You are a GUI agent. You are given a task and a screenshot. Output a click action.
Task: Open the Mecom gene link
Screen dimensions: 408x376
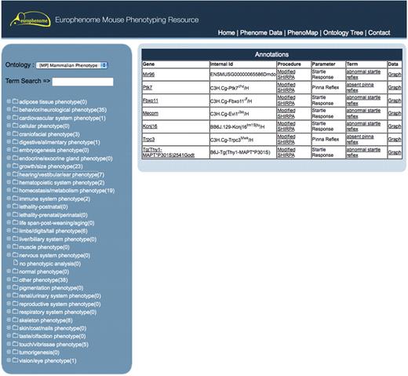[151, 113]
